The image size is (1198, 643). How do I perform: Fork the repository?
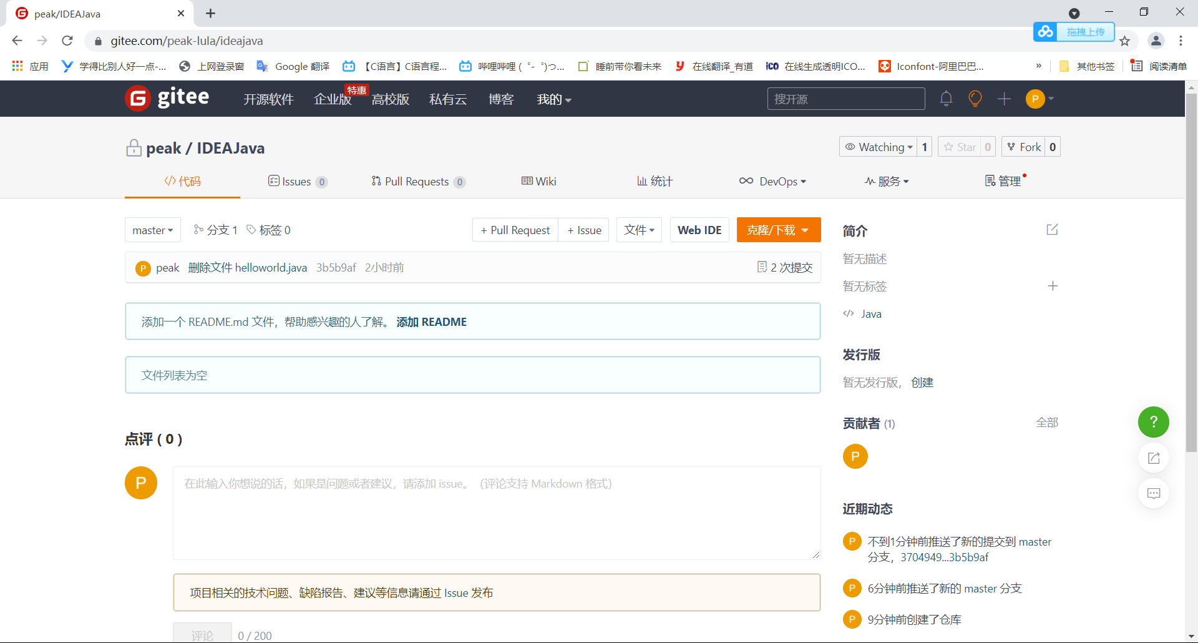coord(1024,147)
